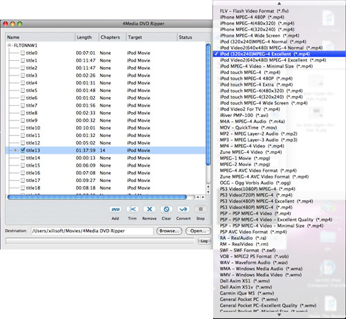Click the Trim scissors icon
Image resolution: width=346 pixels, height=319 pixels.
(x=132, y=210)
